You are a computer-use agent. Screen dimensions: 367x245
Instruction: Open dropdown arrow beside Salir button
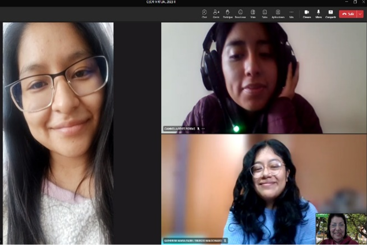coord(360,14)
